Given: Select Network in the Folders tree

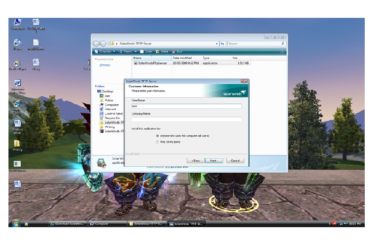Looking at the screenshot, I should point(110,109).
